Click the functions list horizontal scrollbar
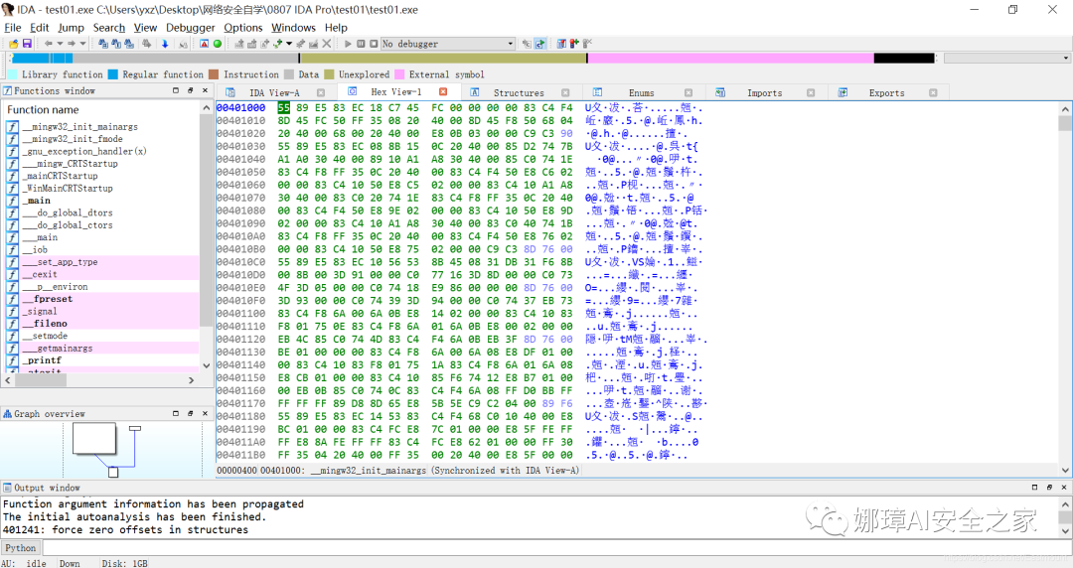This screenshot has width=1073, height=568. (x=101, y=379)
